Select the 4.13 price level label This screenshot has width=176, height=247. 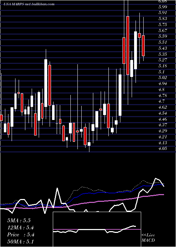click(x=163, y=143)
